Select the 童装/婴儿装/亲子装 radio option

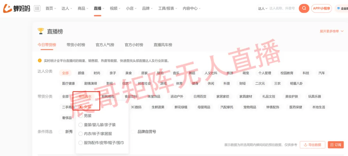[81, 125]
